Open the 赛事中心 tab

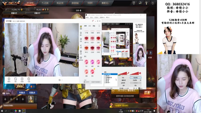tap(105, 3)
